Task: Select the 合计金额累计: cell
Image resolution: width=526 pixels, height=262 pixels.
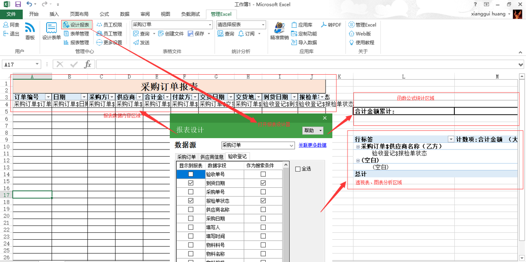Action: (404, 112)
